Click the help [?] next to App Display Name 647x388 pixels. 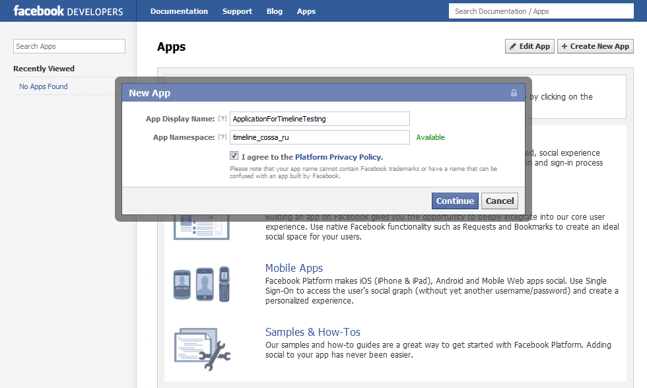tap(222, 119)
